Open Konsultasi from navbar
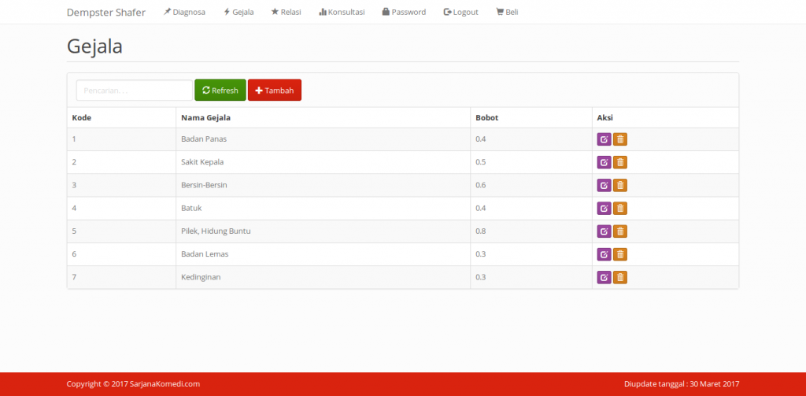The image size is (806, 396). (x=342, y=12)
